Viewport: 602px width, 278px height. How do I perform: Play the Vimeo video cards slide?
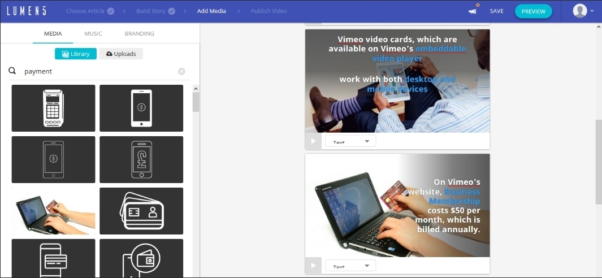[313, 141]
